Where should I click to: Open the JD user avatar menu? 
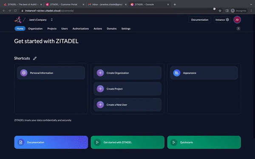(x=237, y=20)
